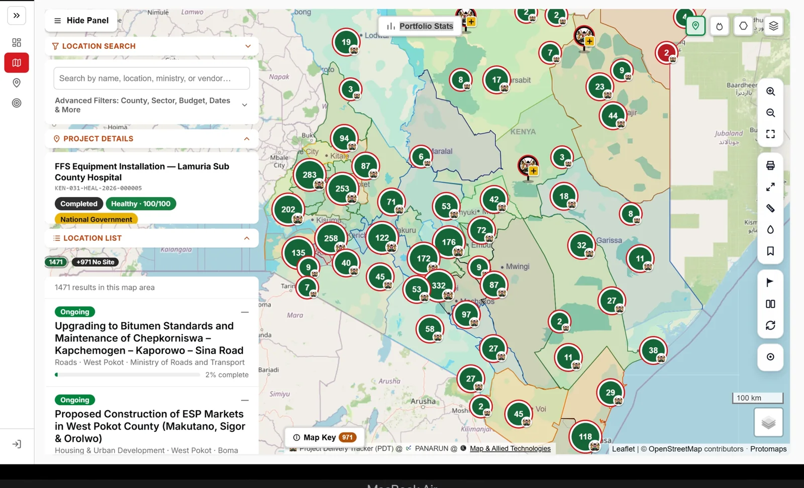Select the ruler measurement tool
The height and width of the screenshot is (488, 804).
pos(770,208)
